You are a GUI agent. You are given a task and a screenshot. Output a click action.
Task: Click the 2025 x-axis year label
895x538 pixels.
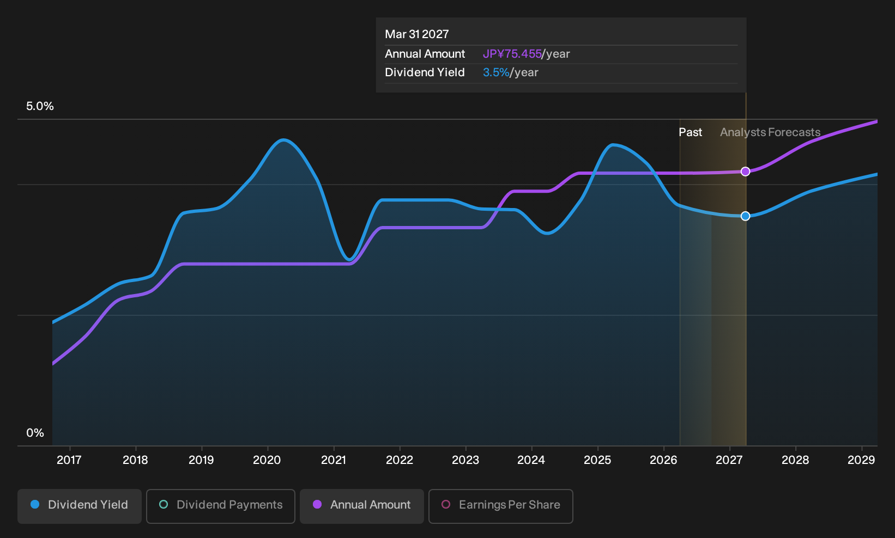point(597,460)
